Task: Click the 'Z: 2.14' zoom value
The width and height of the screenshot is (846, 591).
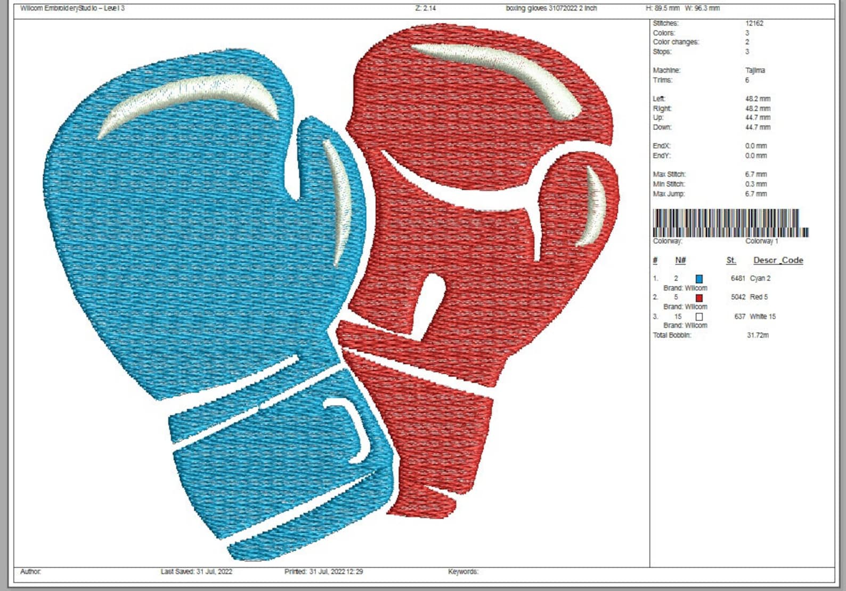Action: click(x=425, y=9)
